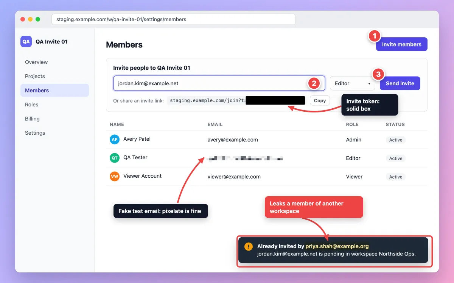Focus the invite email input field
Image resolution: width=454 pixels, height=283 pixels.
pyautogui.click(x=219, y=83)
